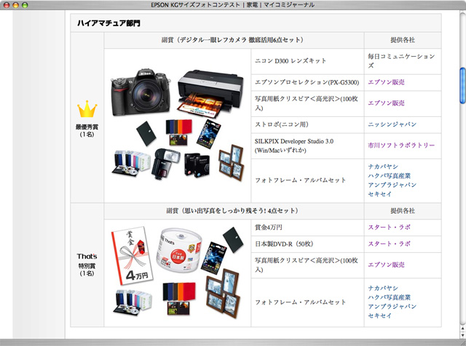Click the ハイアマチュア部門 heading
466x346 pixels.
[108, 23]
